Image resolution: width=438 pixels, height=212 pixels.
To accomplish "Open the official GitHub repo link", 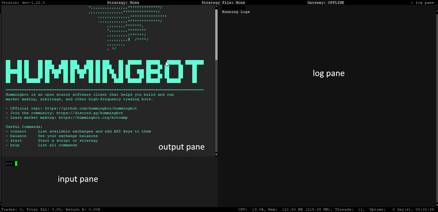I will pos(91,108).
